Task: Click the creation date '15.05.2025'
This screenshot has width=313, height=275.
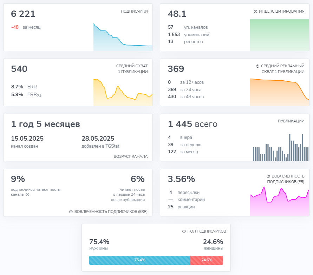Action: (x=27, y=139)
